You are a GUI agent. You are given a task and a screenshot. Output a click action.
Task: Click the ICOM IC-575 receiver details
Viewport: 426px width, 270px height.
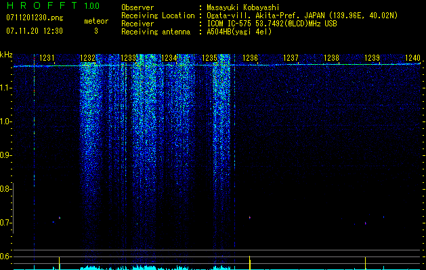[272, 24]
